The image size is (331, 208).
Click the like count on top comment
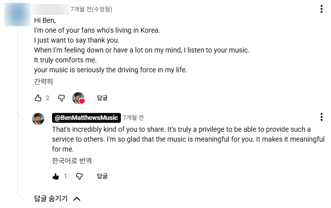[48, 98]
